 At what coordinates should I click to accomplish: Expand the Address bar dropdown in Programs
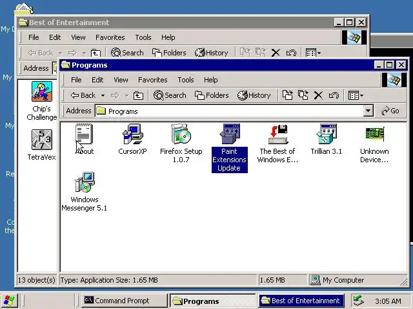click(368, 111)
